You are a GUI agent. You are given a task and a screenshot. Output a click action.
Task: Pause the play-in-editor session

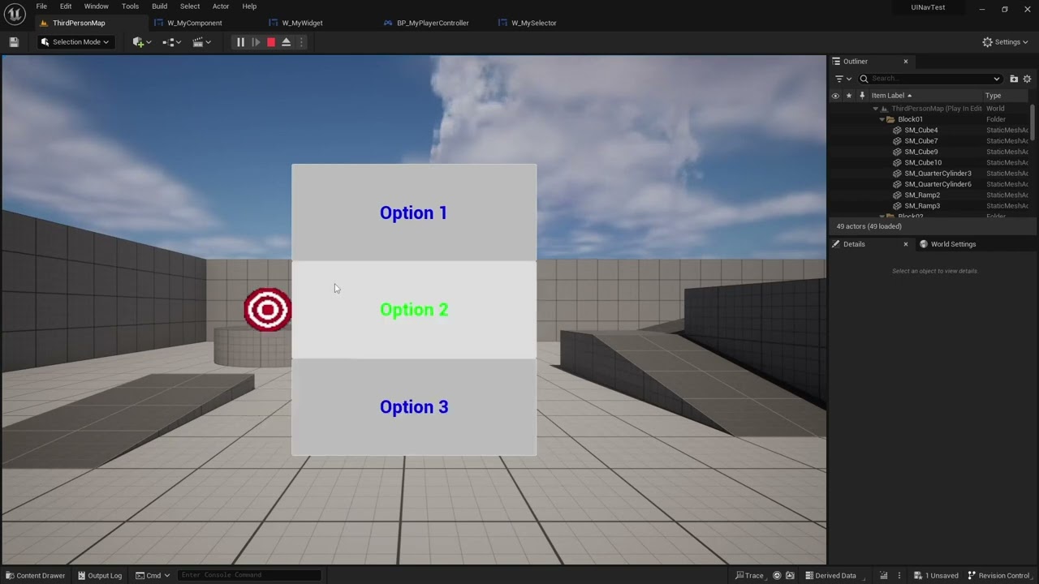tap(240, 42)
